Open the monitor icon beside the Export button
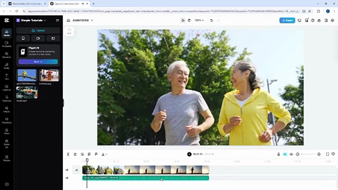Viewport: 338px width, 190px height. (299, 20)
